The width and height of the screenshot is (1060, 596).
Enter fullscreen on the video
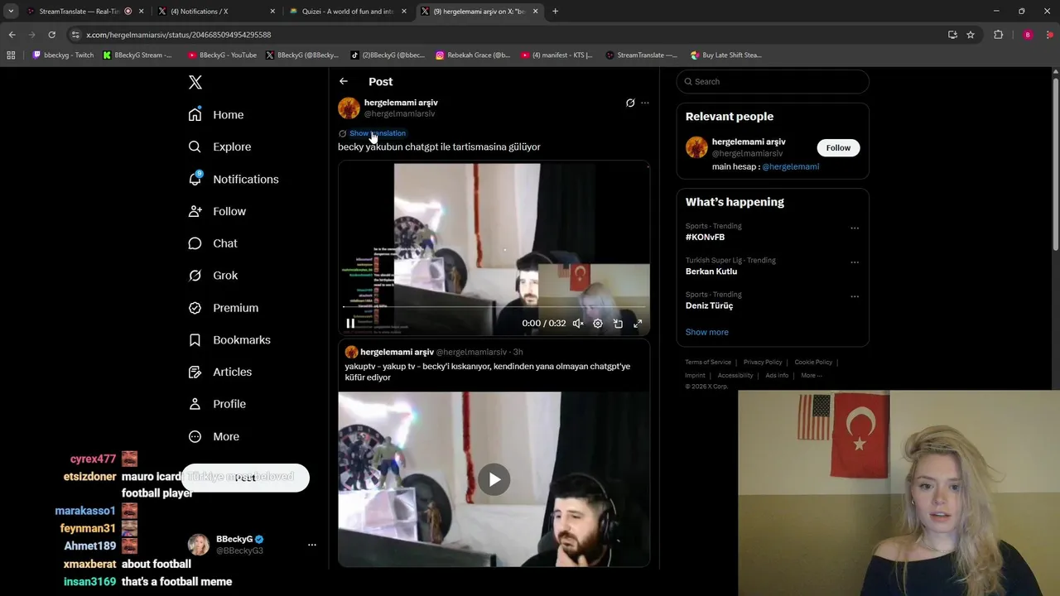click(638, 324)
